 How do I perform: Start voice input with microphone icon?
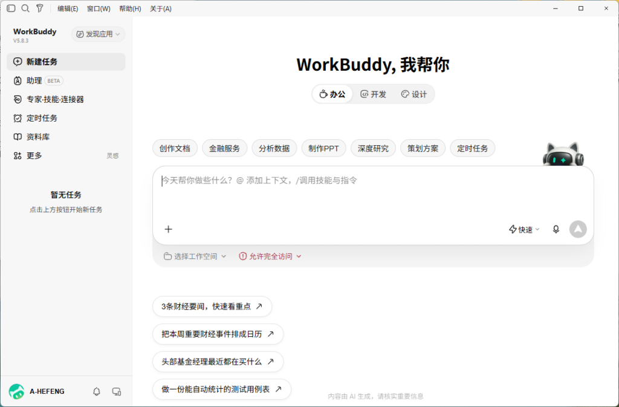click(556, 229)
